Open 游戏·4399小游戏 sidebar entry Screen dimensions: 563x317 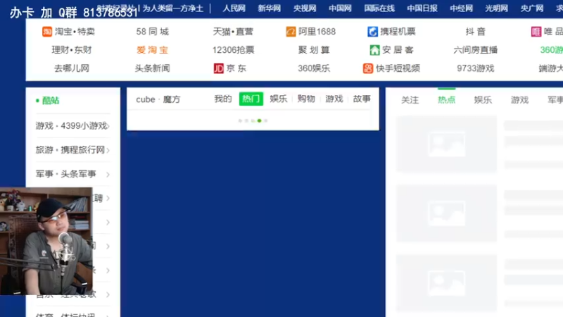click(73, 126)
